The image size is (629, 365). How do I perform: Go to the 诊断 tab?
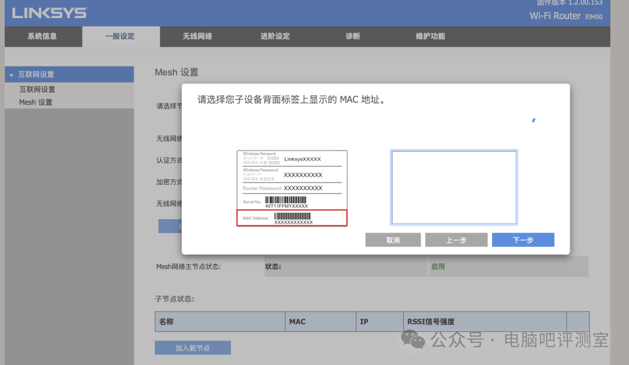click(x=353, y=37)
